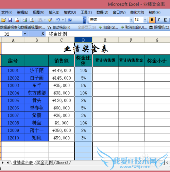Screen dimensions: 170x172
Task: Select column F header
Action: [131, 40]
